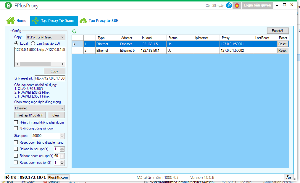Select the Ethernet 5 adapter cell
Image resolution: width=300 pixels, height=183 pixels.
(129, 51)
